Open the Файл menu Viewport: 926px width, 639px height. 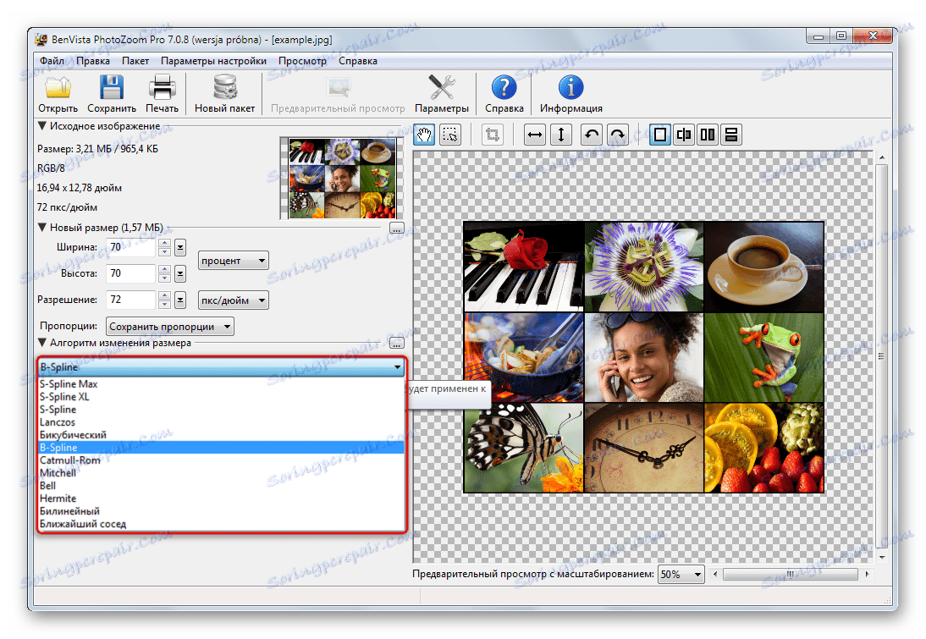coord(52,61)
